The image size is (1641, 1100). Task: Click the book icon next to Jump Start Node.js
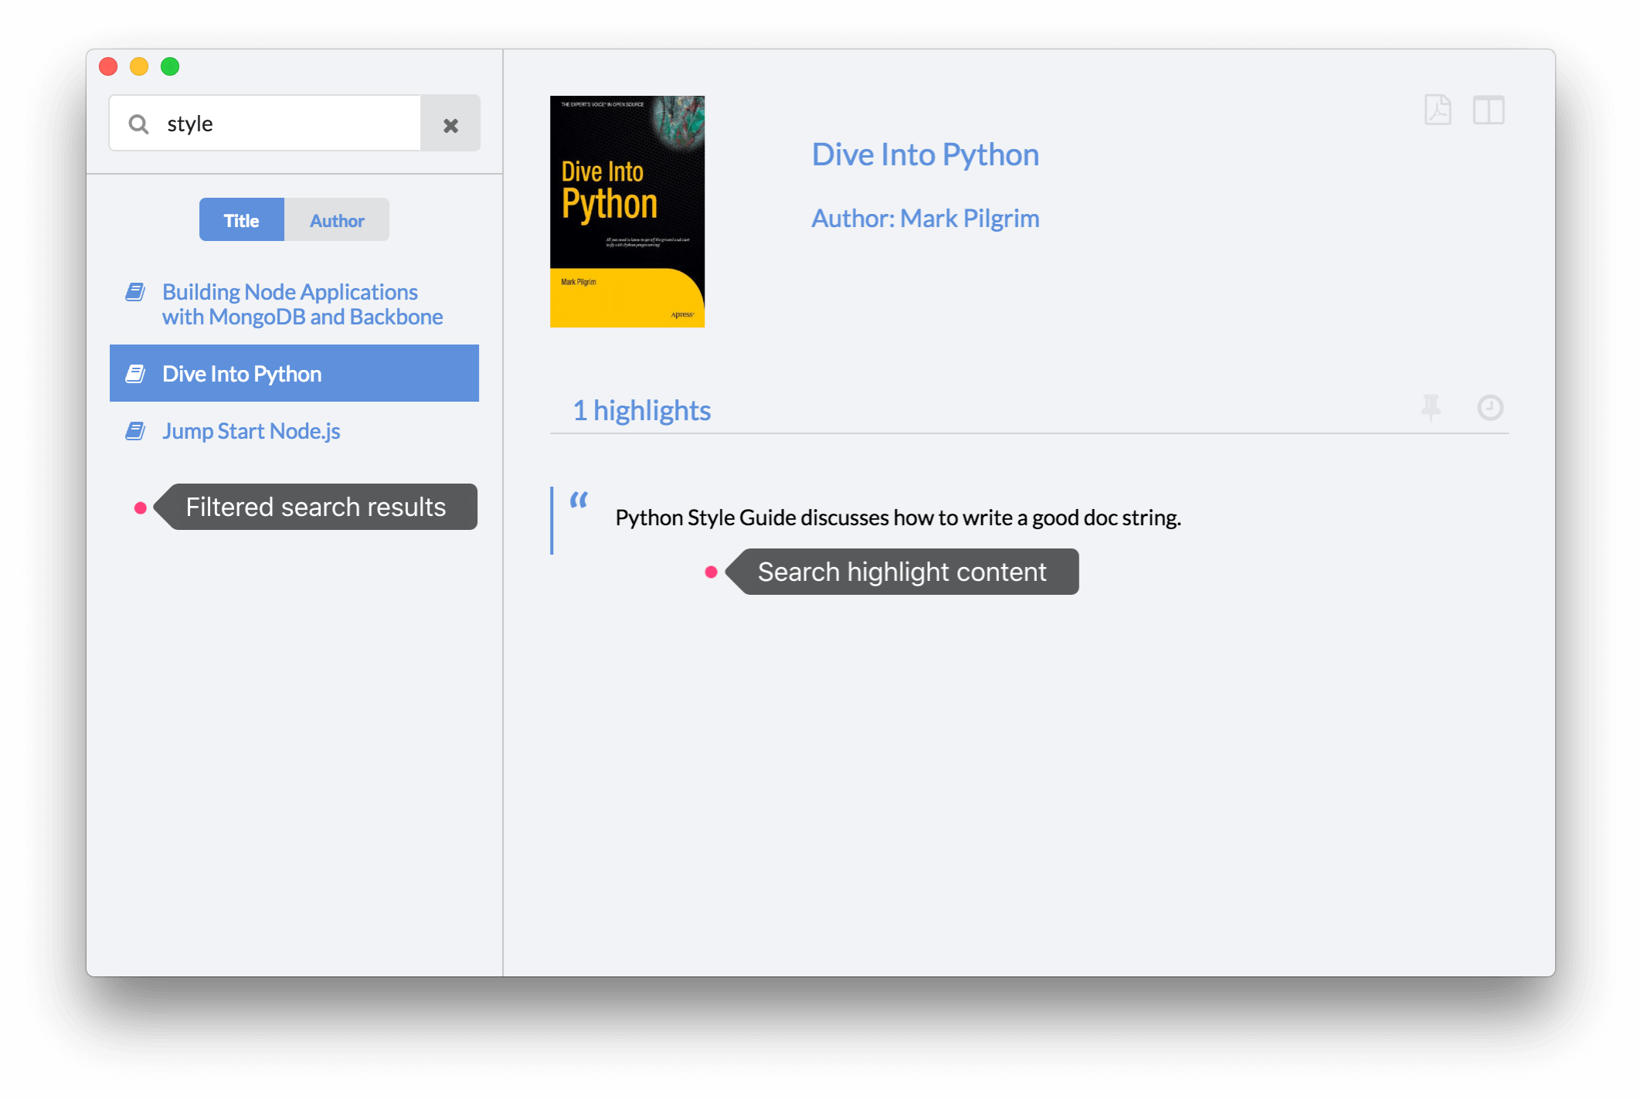point(136,429)
